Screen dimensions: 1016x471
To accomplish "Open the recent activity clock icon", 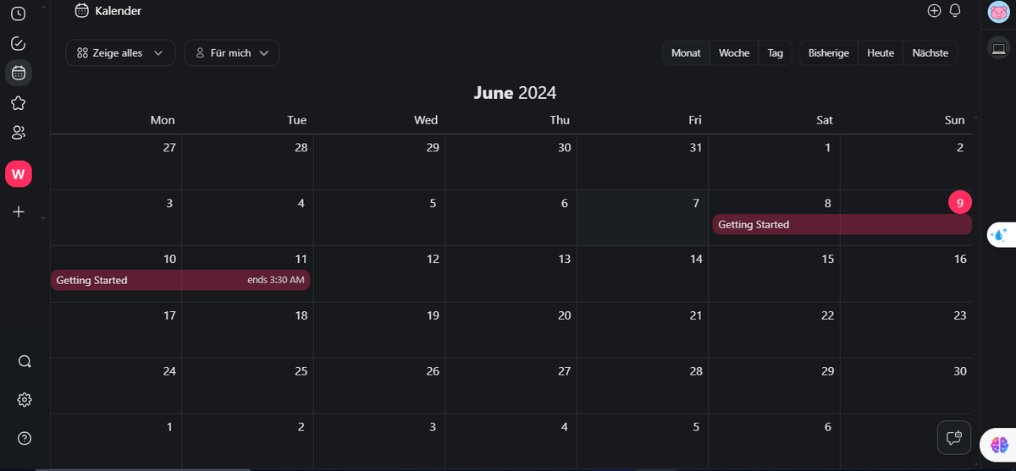I will pyautogui.click(x=18, y=14).
